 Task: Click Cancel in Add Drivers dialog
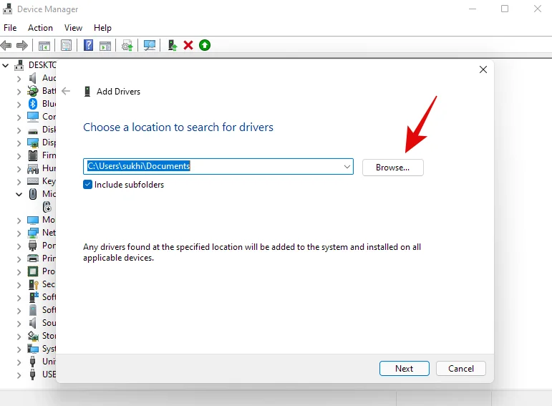click(x=461, y=368)
